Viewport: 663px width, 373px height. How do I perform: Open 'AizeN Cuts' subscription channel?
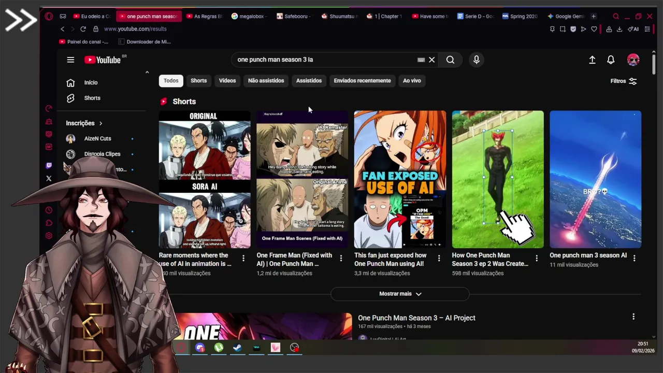pos(98,138)
